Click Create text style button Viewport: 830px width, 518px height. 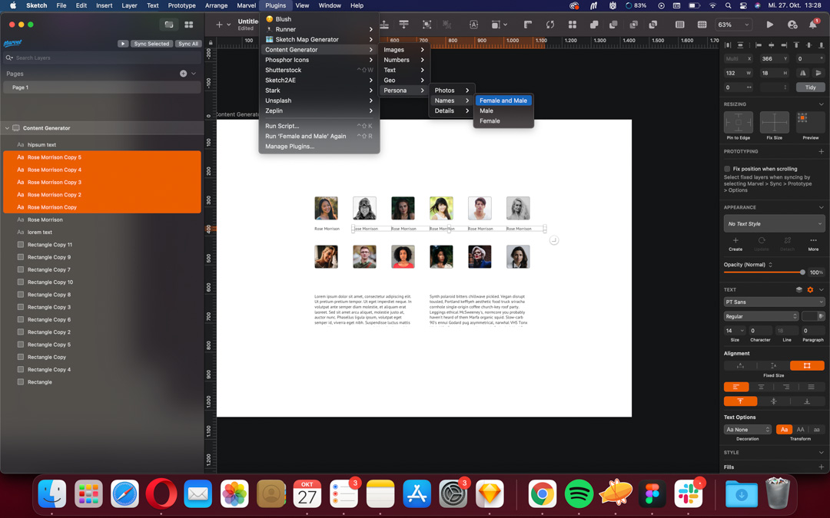pos(735,244)
